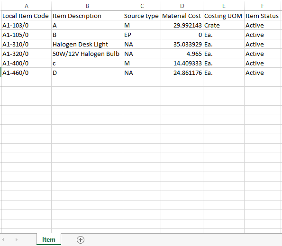Click the Halogen Desk Light cell

coord(87,44)
